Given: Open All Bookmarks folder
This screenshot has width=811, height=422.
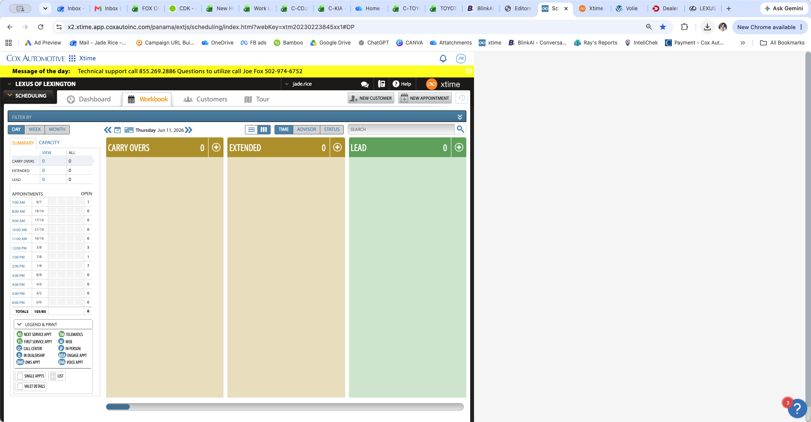Looking at the screenshot, I should coord(782,43).
